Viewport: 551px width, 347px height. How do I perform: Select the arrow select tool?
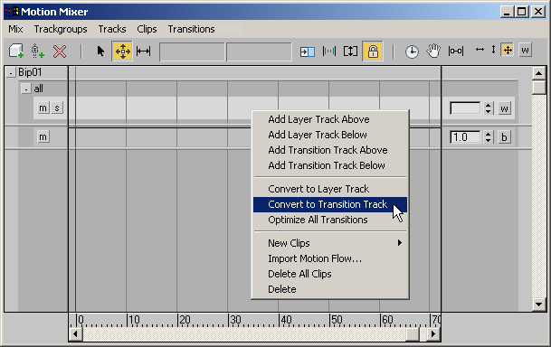coord(100,52)
